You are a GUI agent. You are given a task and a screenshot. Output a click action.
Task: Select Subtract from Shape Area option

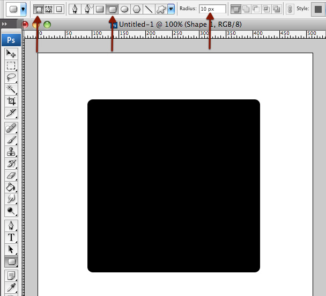coord(256,9)
